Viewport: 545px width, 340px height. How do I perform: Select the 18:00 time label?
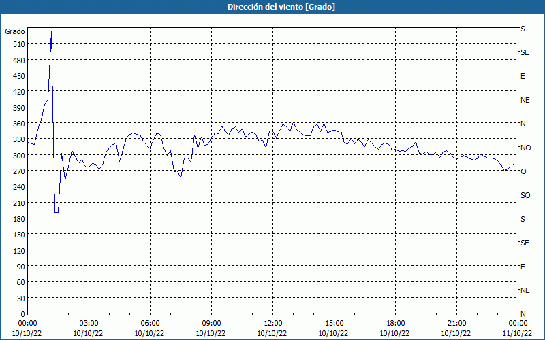(395, 324)
